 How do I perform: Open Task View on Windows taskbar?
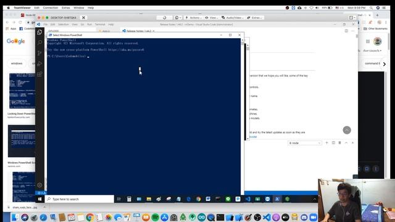pos(119,199)
